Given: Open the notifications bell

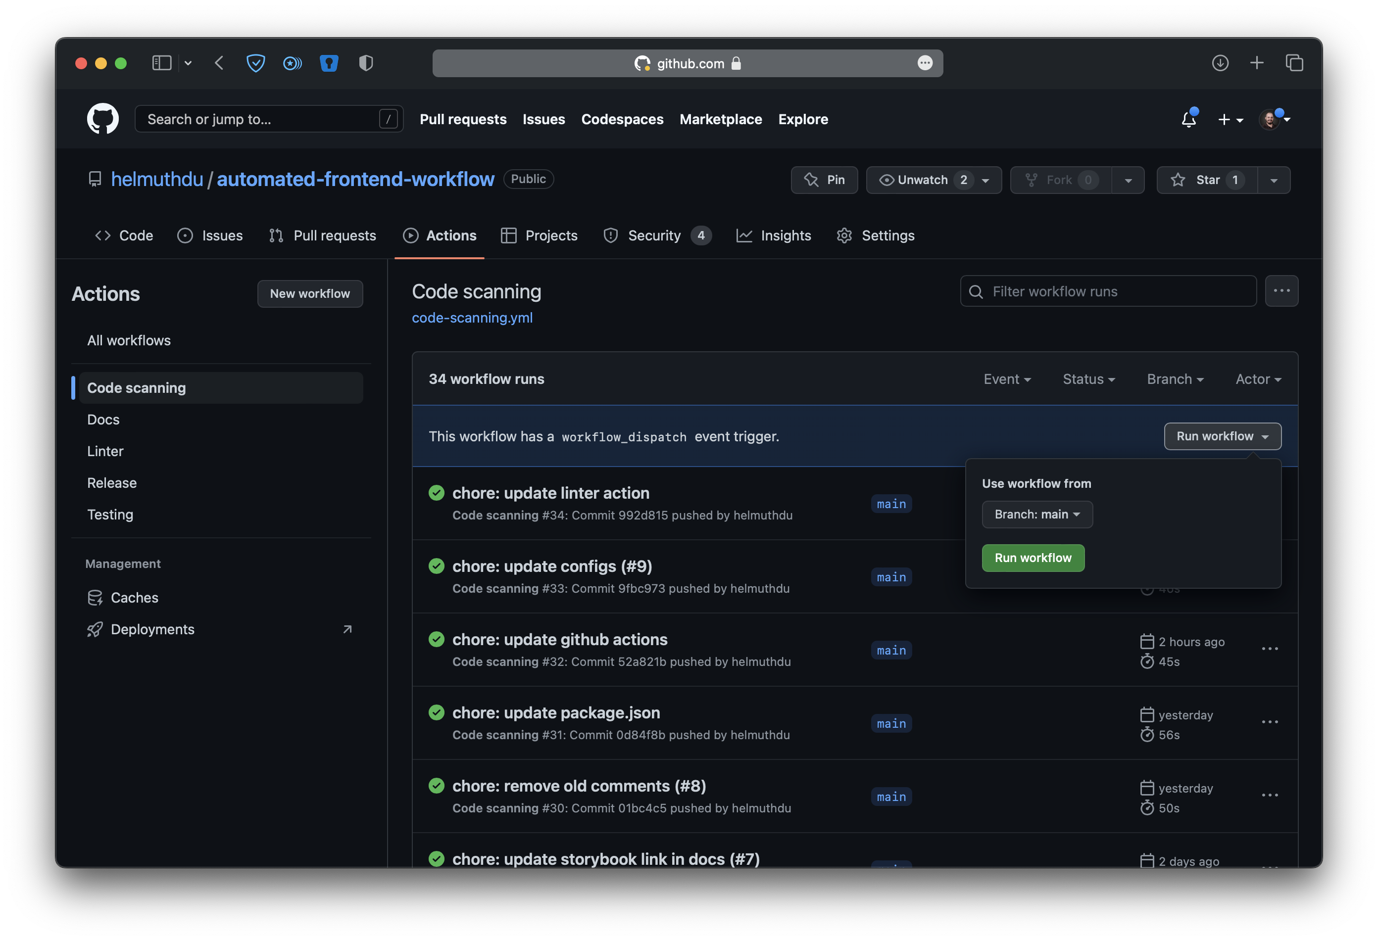Looking at the screenshot, I should 1188,119.
